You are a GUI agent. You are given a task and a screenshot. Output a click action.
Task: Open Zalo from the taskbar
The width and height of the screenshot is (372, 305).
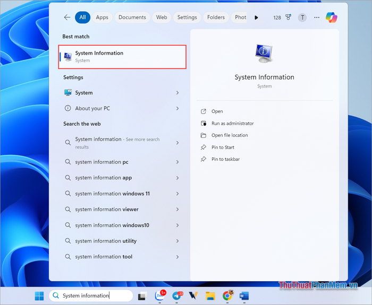point(160,295)
